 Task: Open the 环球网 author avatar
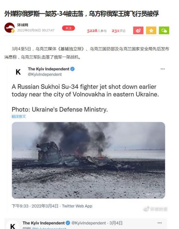(x=9, y=28)
